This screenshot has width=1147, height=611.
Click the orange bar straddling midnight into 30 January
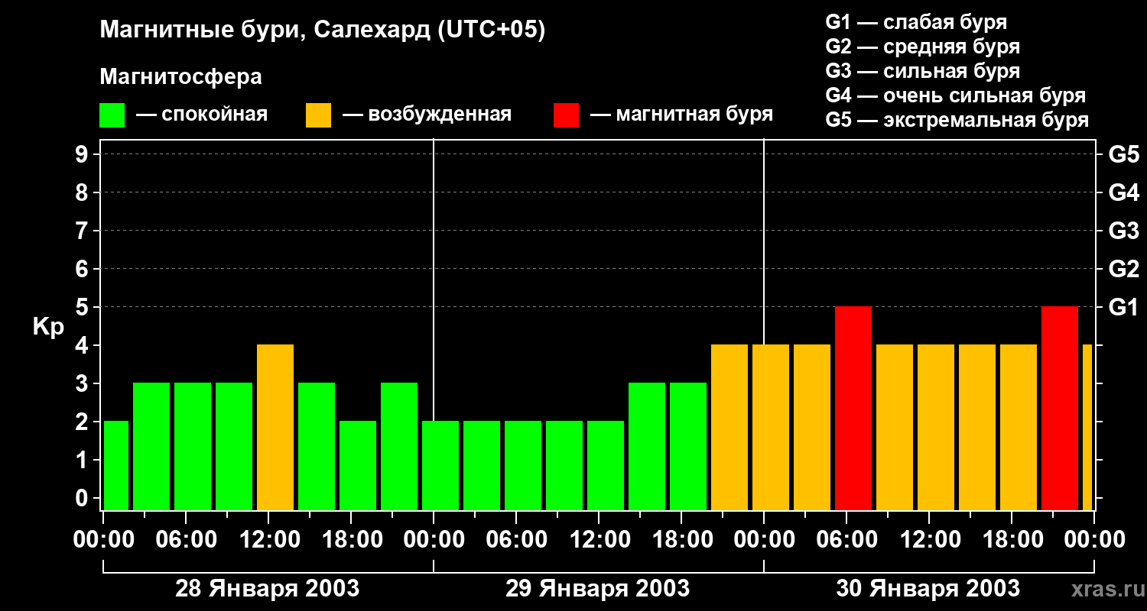coord(771,428)
